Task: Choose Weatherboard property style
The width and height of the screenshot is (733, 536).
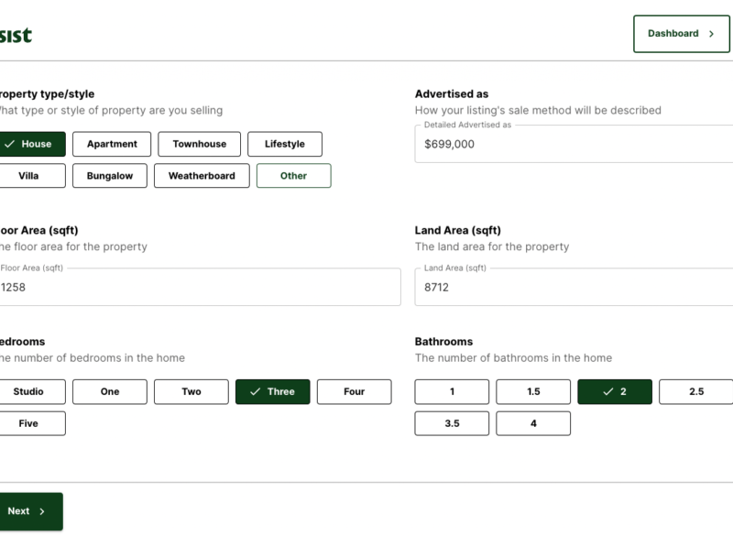Action: (202, 176)
